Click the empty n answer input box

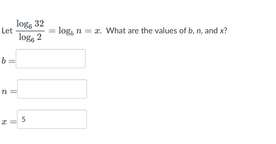(x=52, y=89)
